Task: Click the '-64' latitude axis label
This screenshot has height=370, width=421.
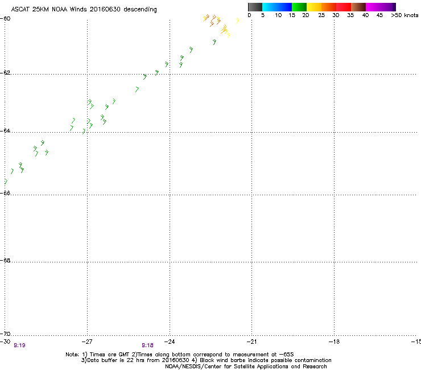Action: (5, 130)
